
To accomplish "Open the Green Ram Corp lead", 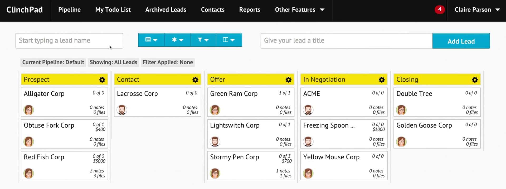I will tap(234, 94).
